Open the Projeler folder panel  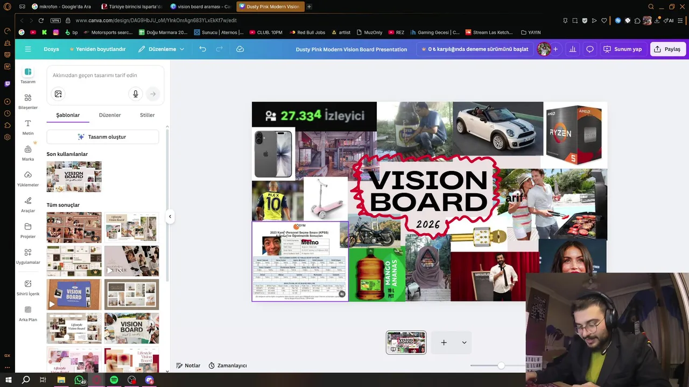click(28, 231)
